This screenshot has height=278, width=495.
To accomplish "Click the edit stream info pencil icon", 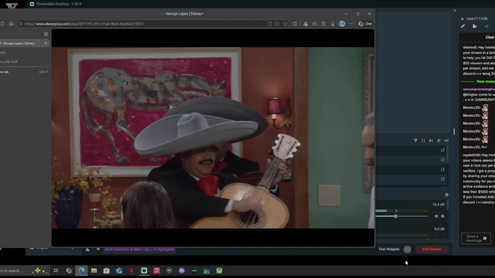I will [463, 26].
